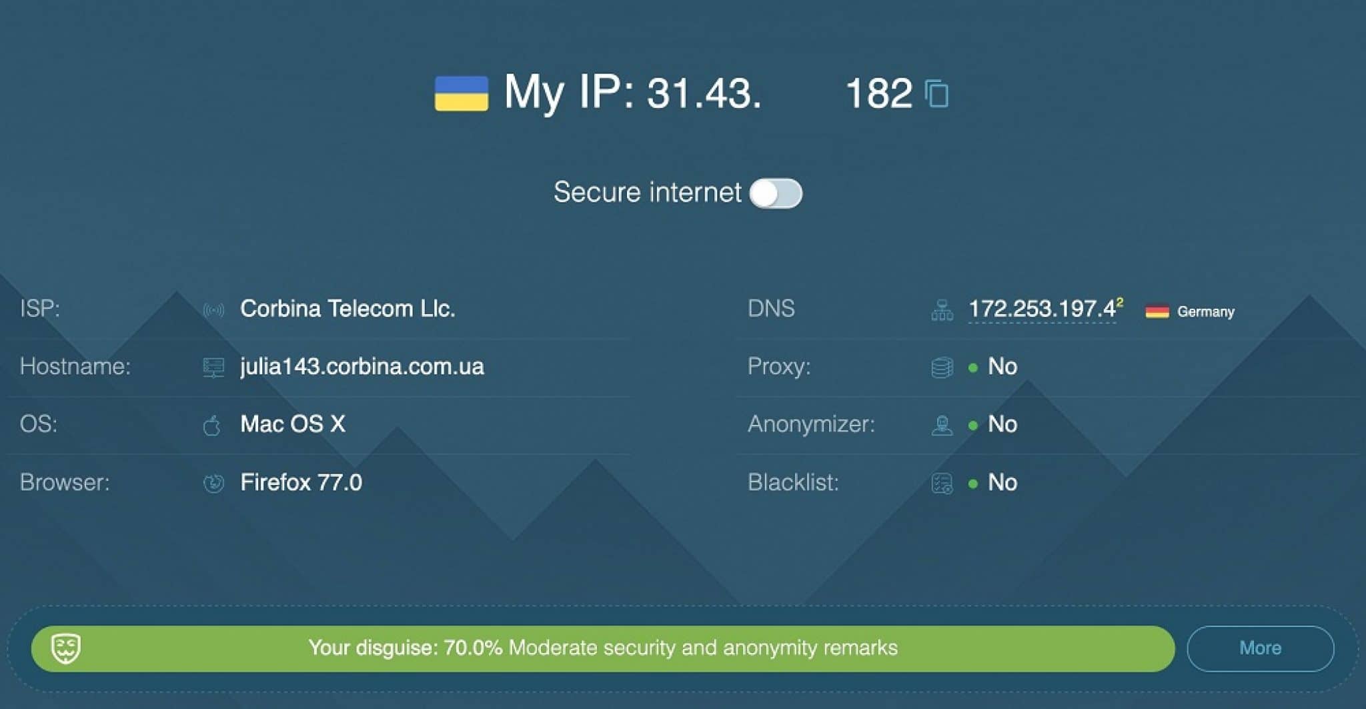
Task: Open the 172.253.197.4 DNS address link
Action: (x=1042, y=309)
